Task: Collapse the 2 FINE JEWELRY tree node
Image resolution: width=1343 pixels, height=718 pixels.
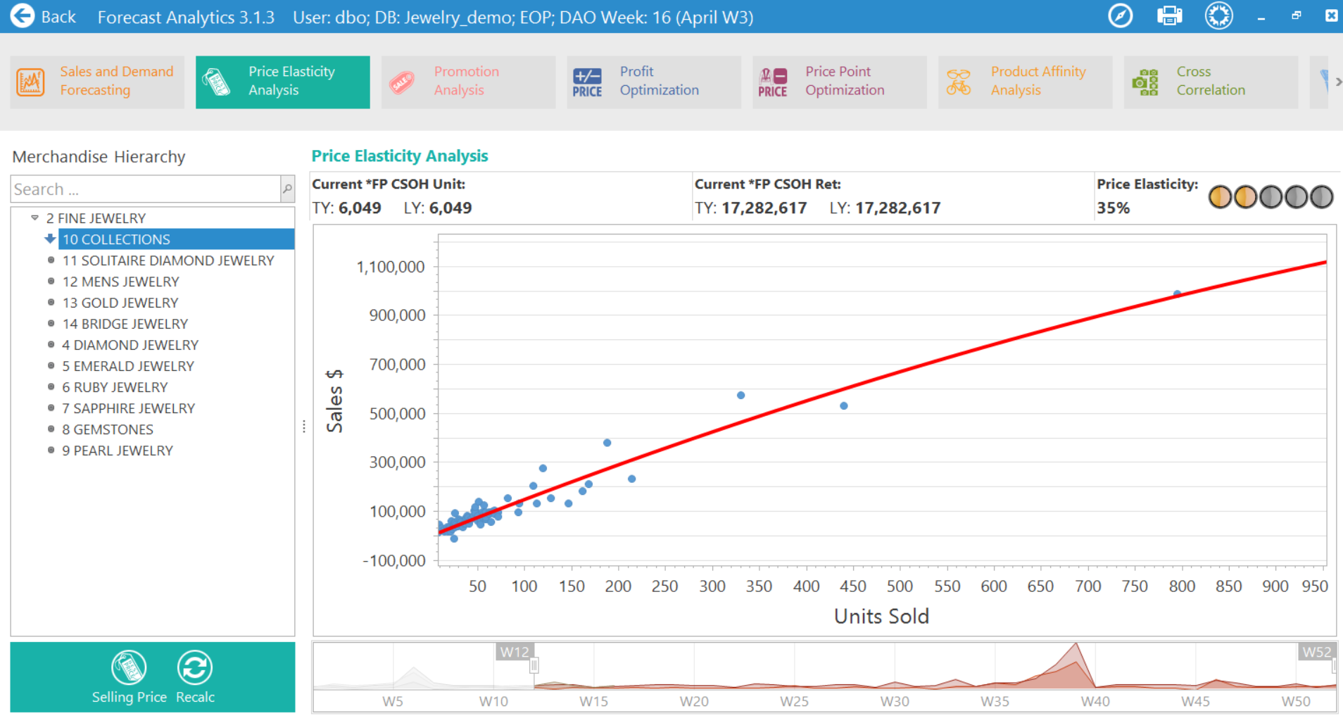Action: pos(34,218)
